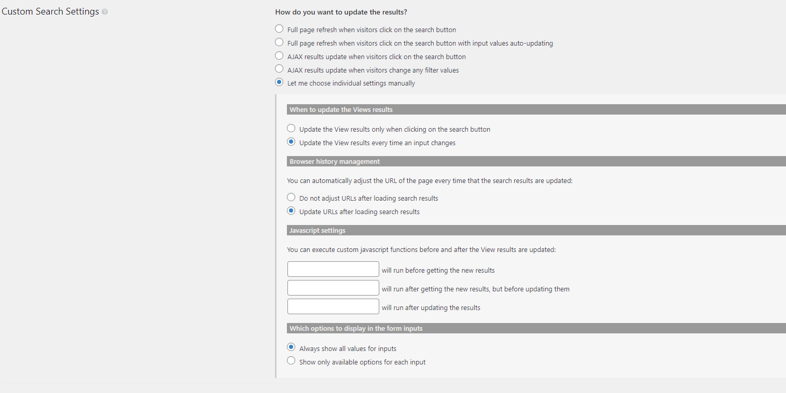Click the Custom Search Settings title
This screenshot has height=393, width=786.
50,11
